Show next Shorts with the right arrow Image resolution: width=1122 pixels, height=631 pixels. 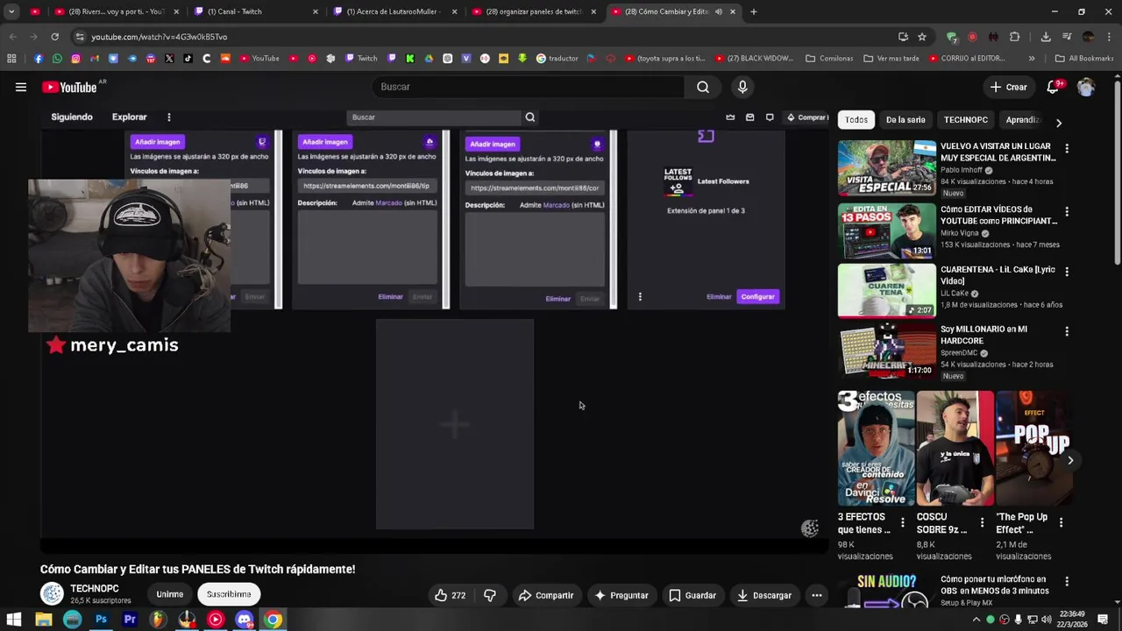1070,460
